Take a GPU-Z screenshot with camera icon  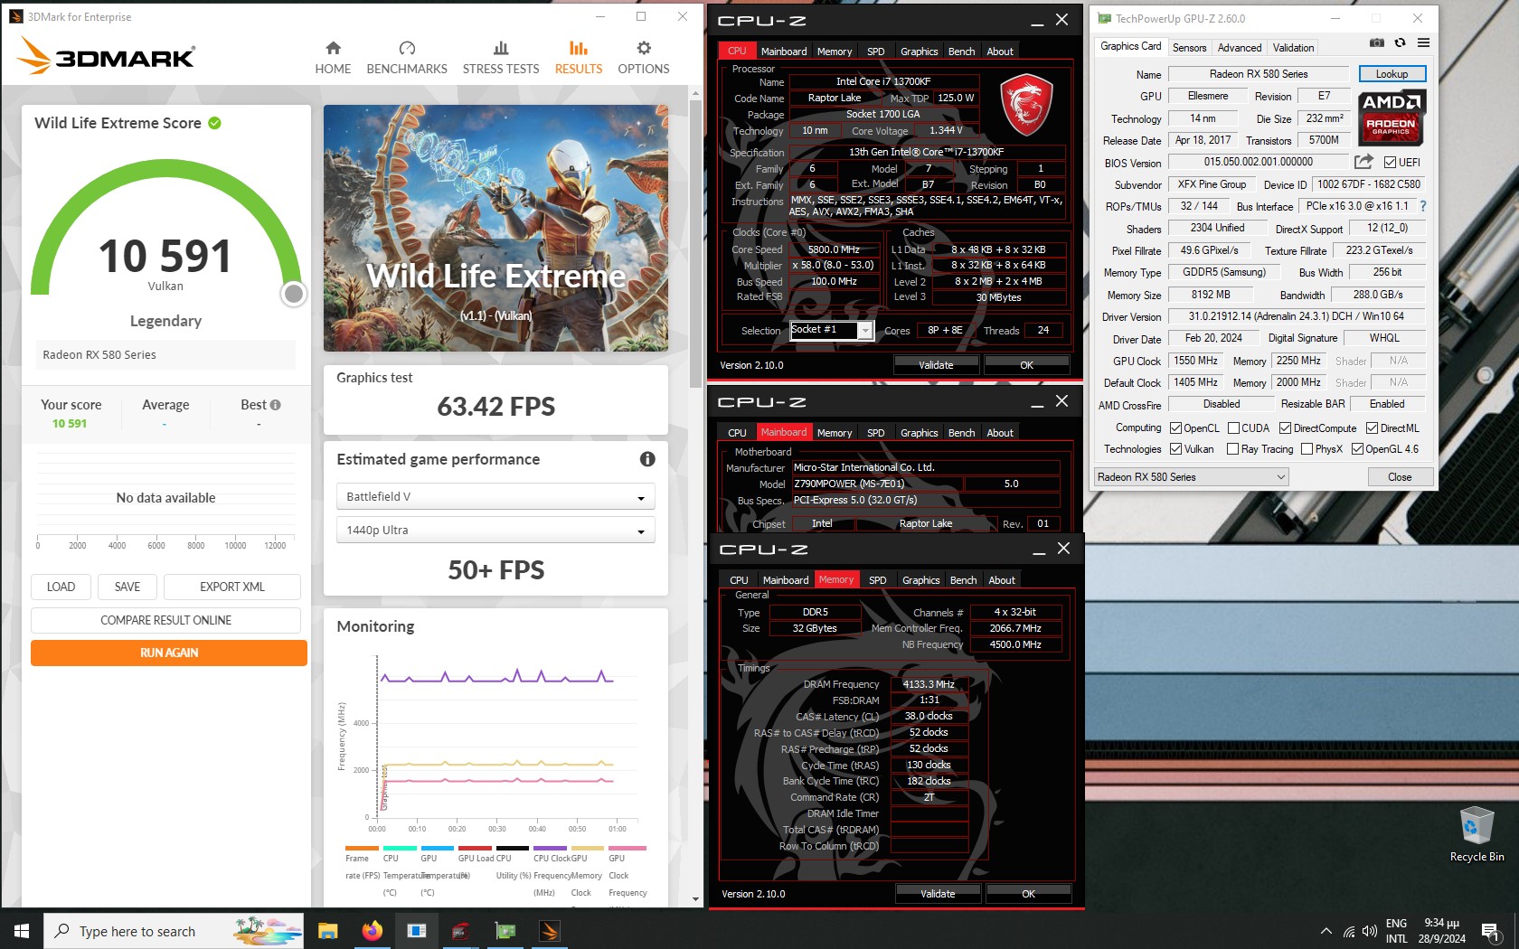[1376, 42]
